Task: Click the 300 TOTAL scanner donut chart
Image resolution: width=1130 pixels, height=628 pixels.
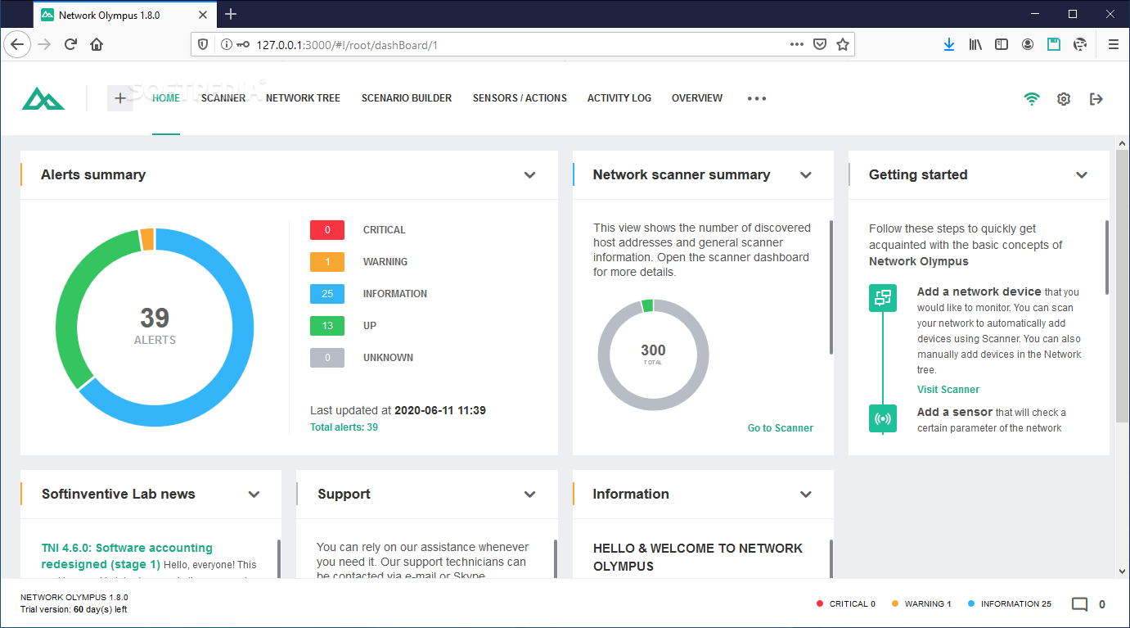Action: [x=653, y=355]
